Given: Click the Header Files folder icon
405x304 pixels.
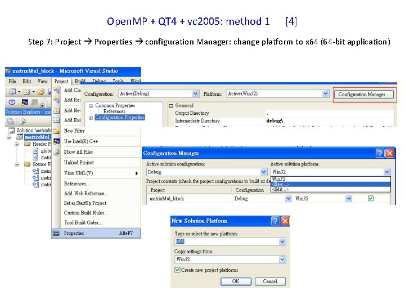Looking at the screenshot, I should coord(28,144).
